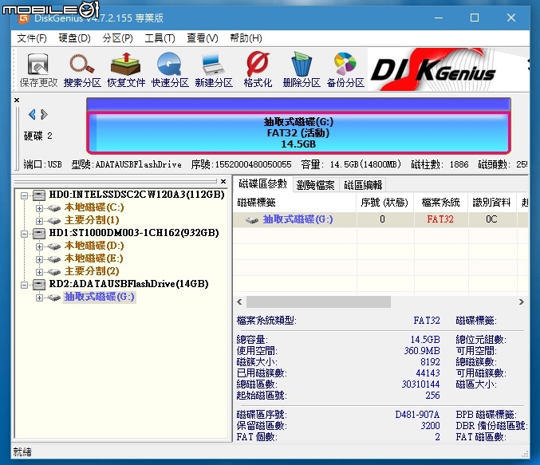The image size is (540, 465).
Task: Open the 分区(P) menu
Action: [117, 38]
